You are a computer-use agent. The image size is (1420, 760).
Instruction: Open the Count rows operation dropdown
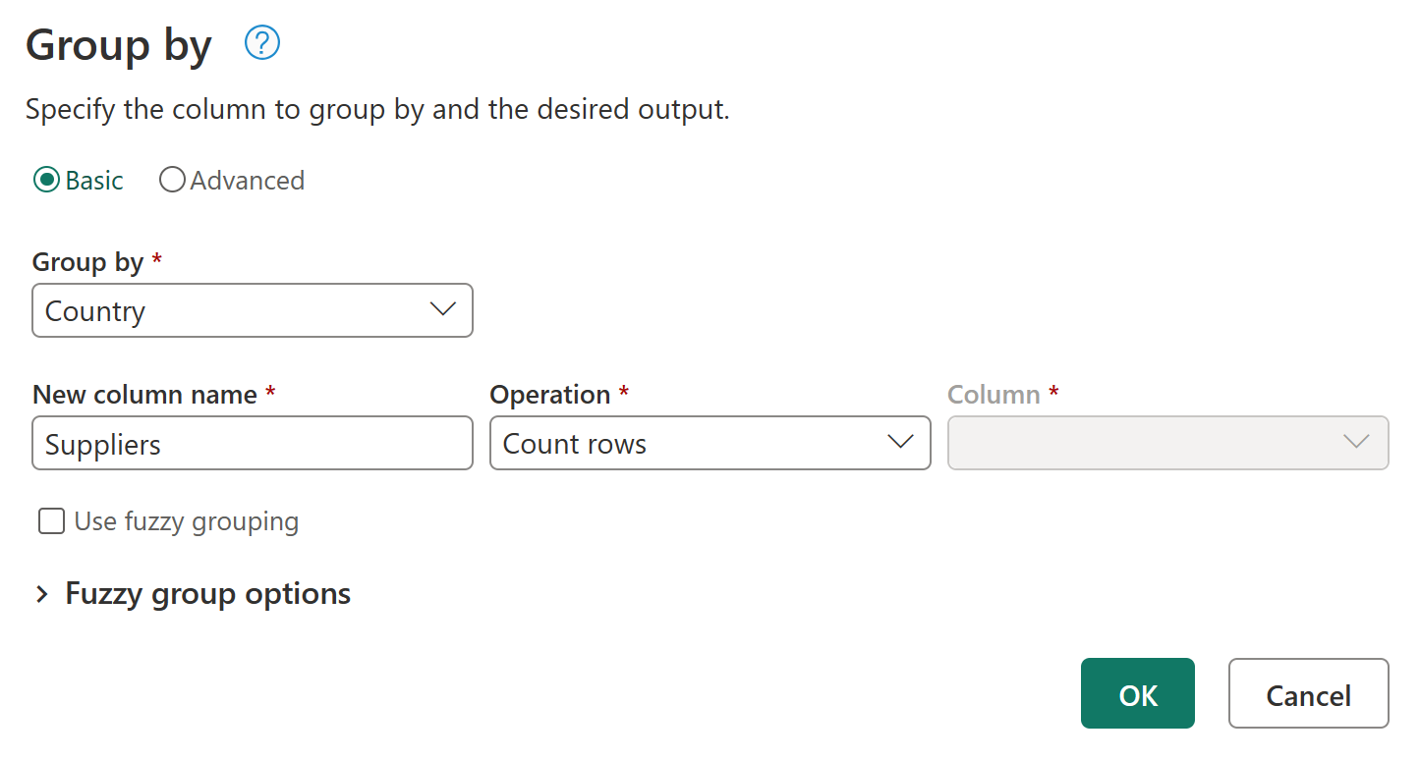click(x=710, y=443)
